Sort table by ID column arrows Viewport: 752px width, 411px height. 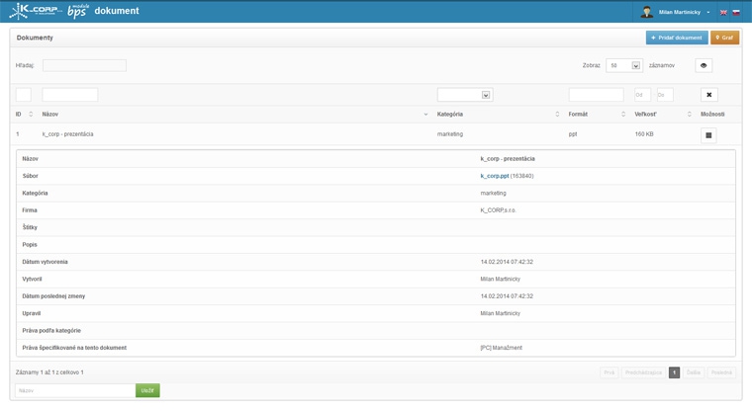pyautogui.click(x=31, y=115)
